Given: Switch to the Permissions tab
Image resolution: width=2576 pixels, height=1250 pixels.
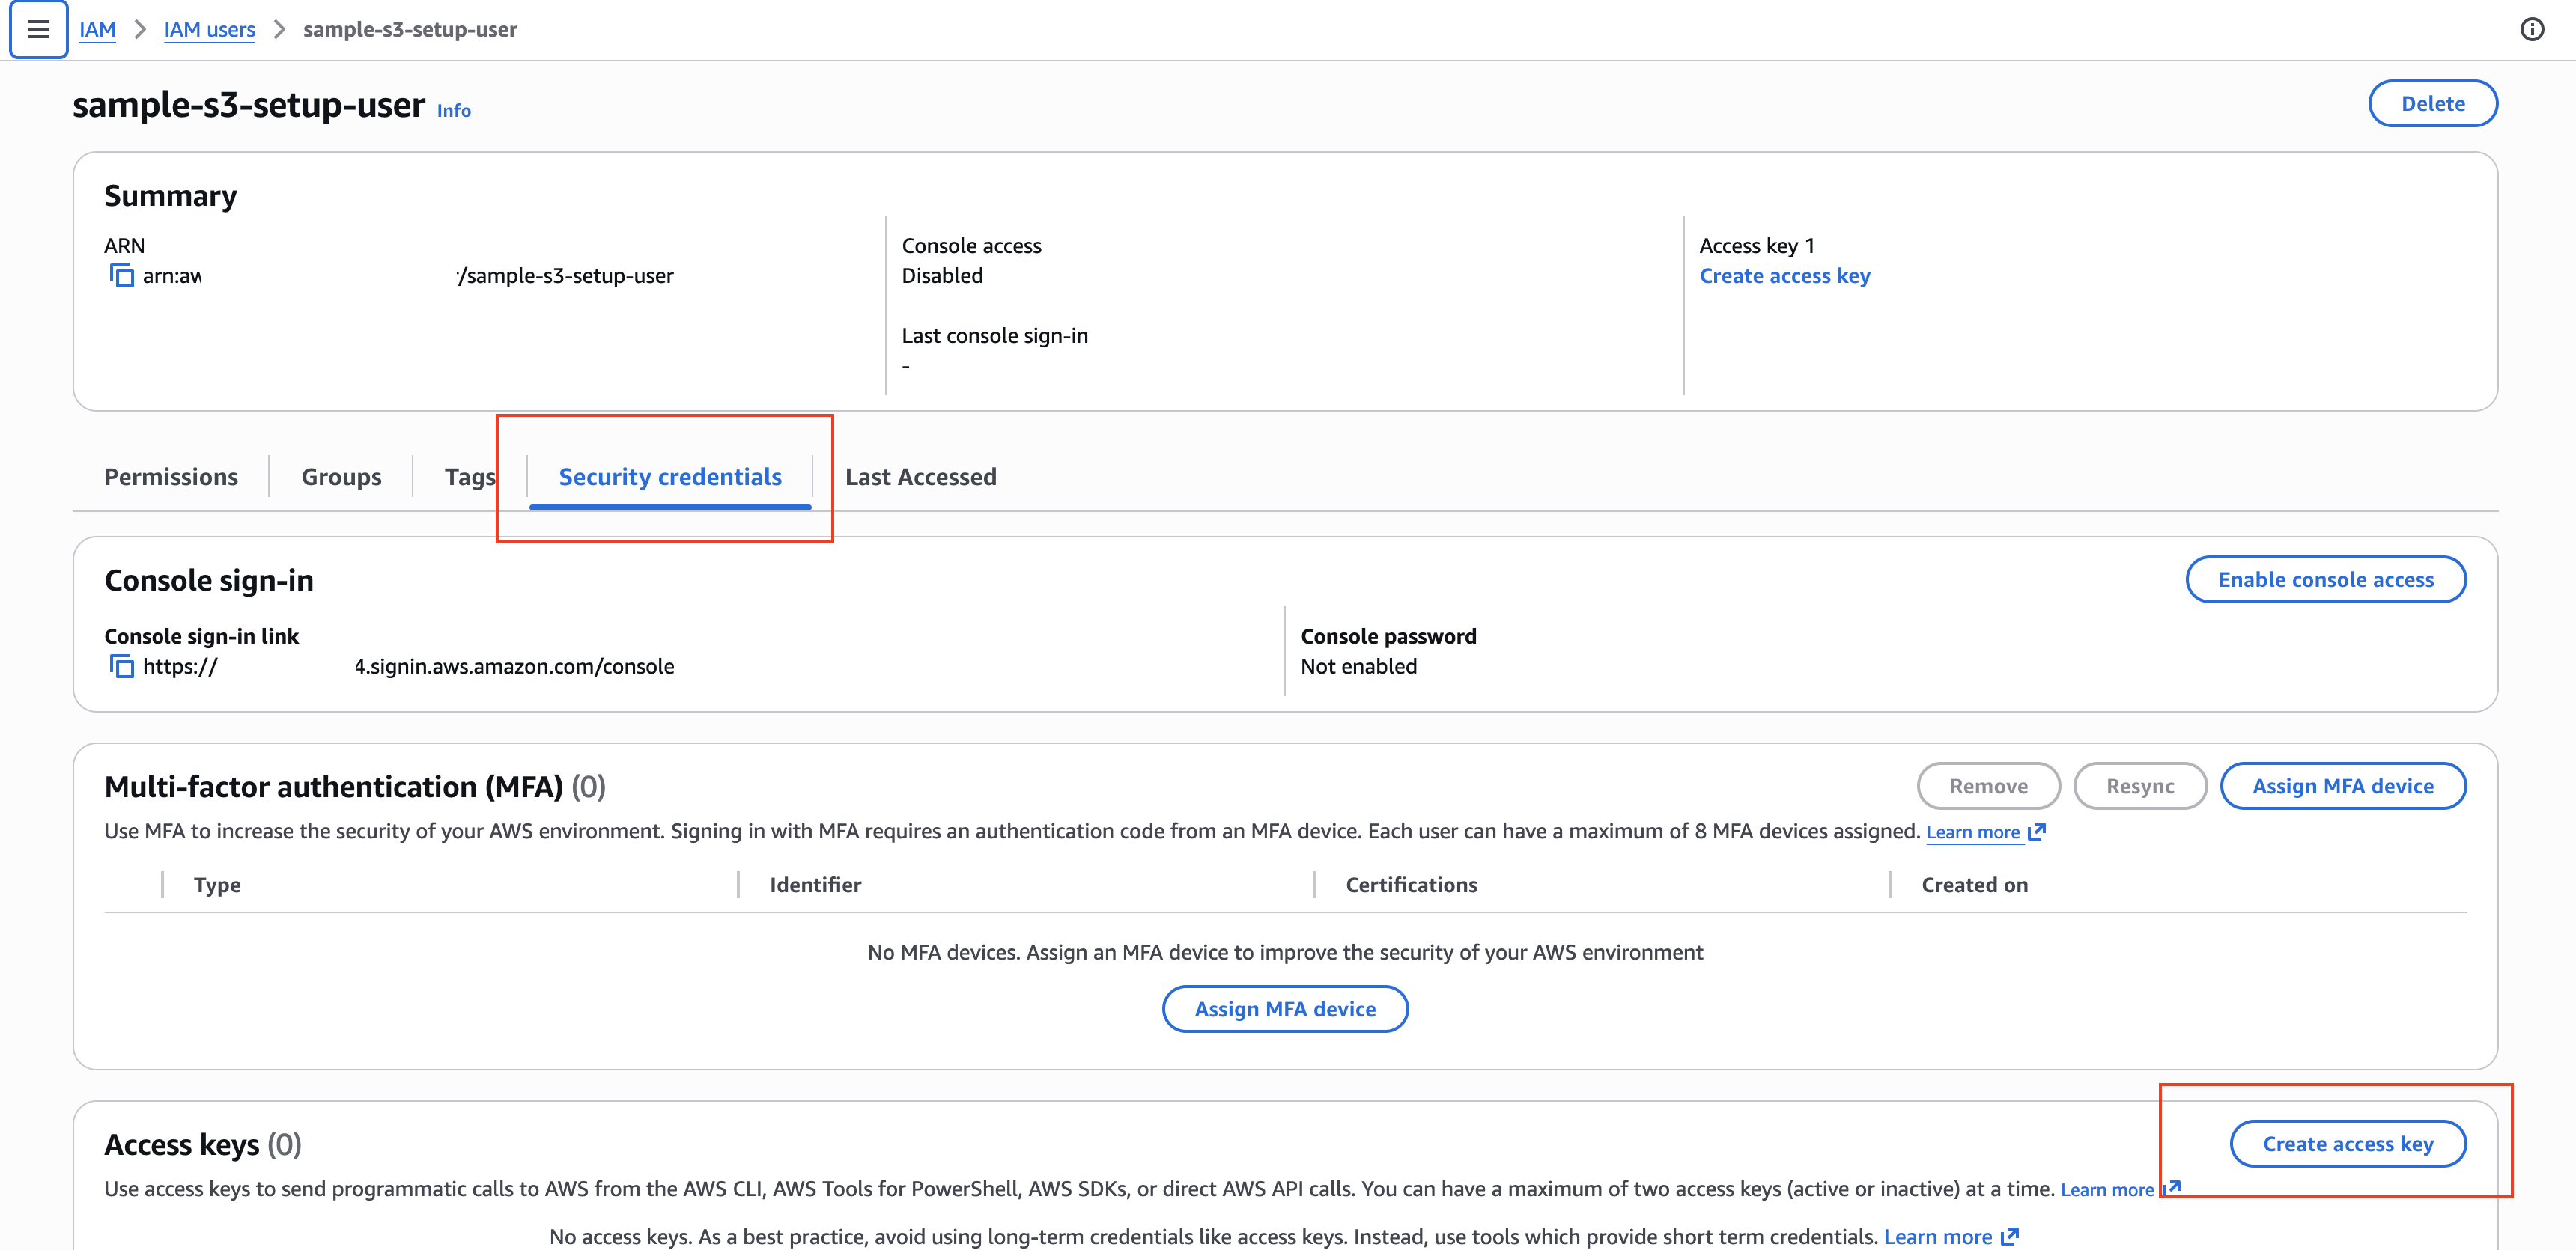Looking at the screenshot, I should click(171, 477).
